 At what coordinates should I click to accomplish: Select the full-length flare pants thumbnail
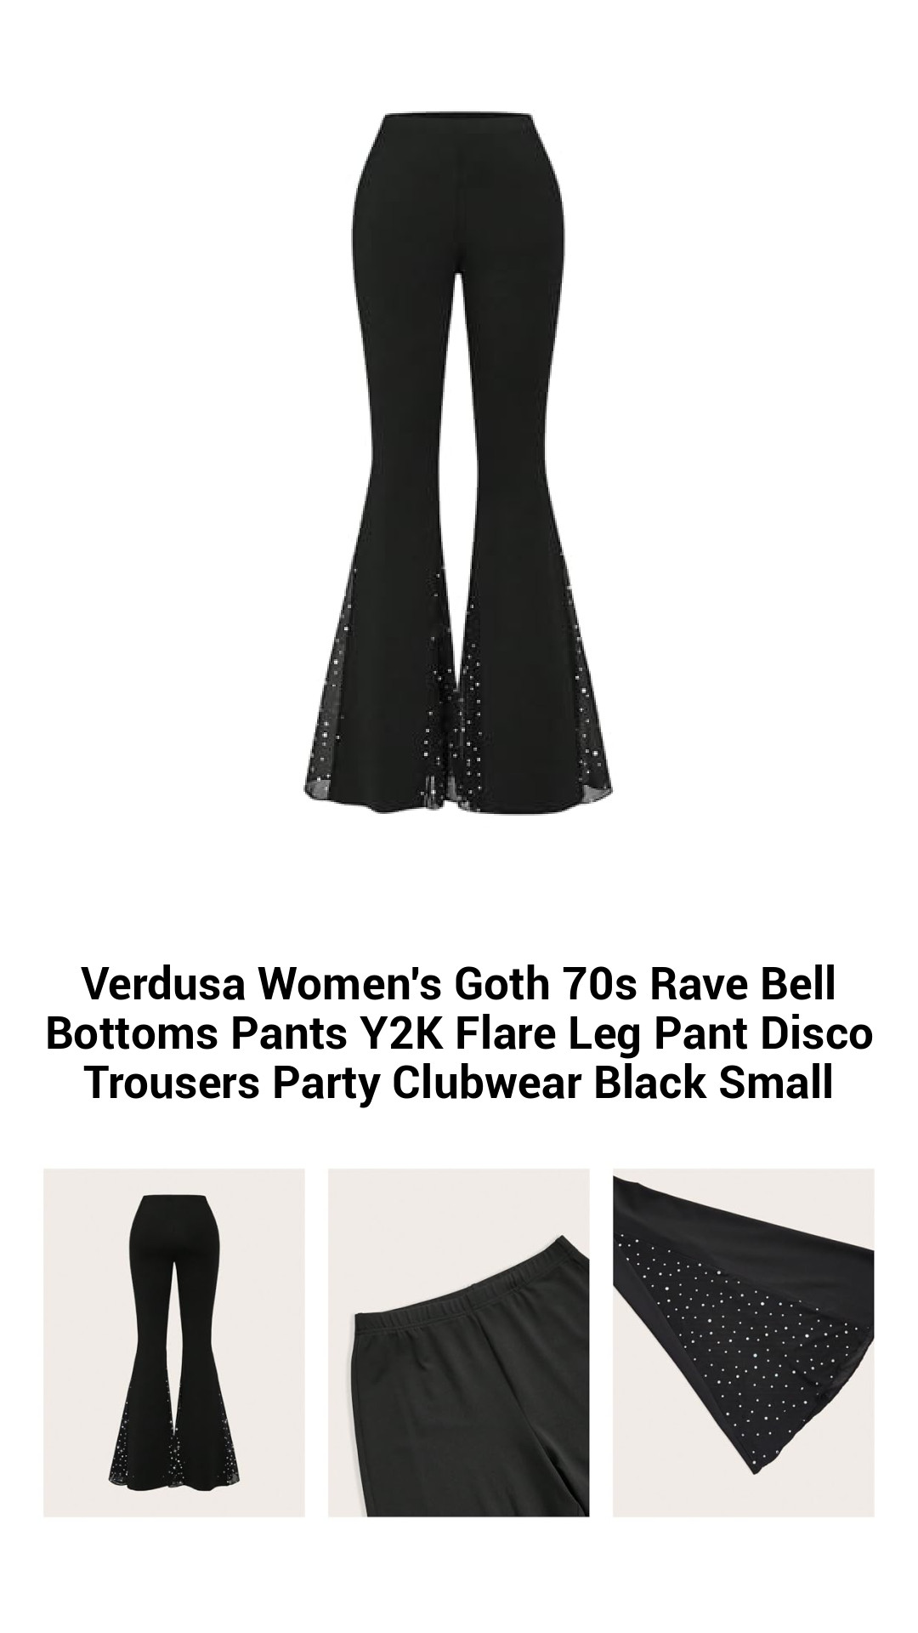pos(174,1342)
